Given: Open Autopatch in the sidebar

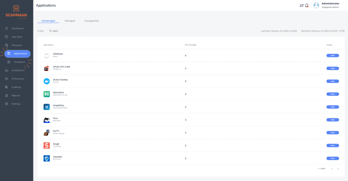Looking at the screenshot, I should (19, 62).
